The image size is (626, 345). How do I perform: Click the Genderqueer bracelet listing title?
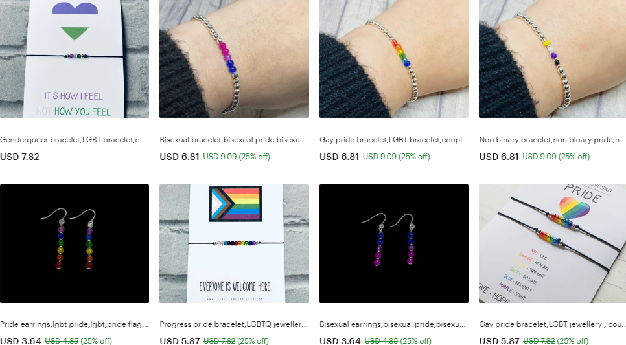(x=73, y=140)
